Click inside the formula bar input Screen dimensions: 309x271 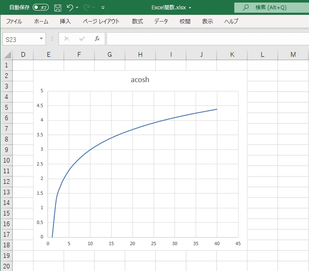[x=208, y=39]
